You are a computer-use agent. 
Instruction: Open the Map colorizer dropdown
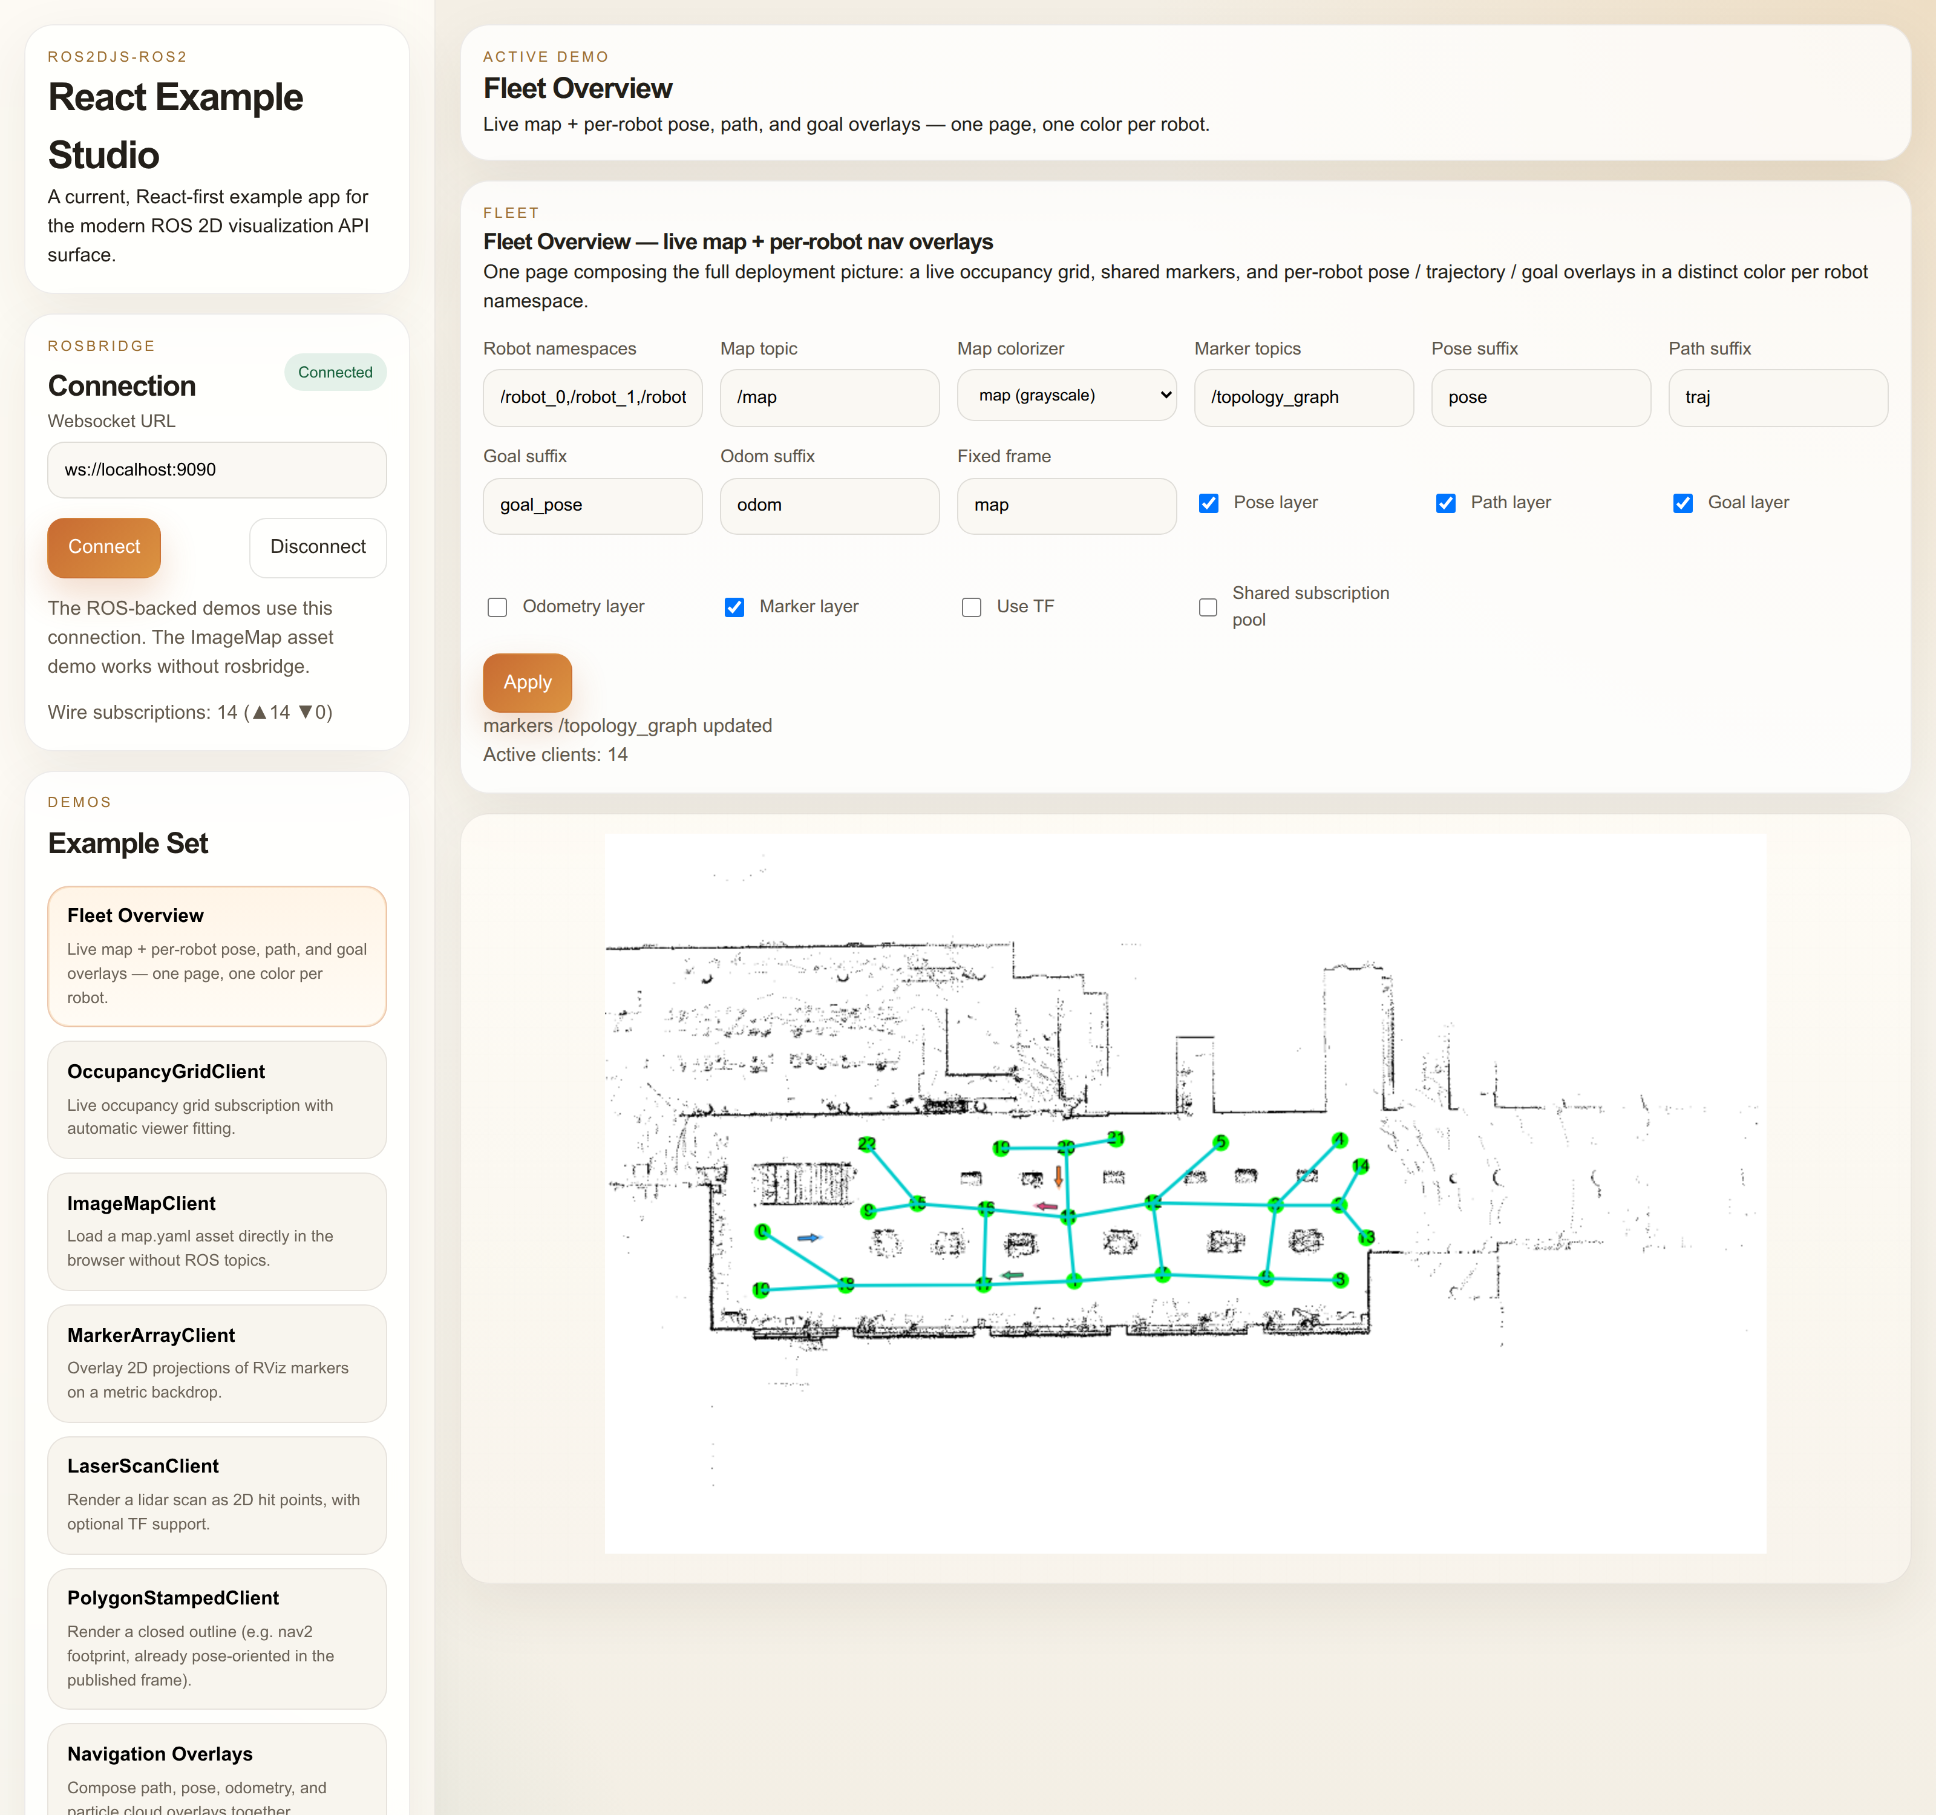pos(1067,395)
